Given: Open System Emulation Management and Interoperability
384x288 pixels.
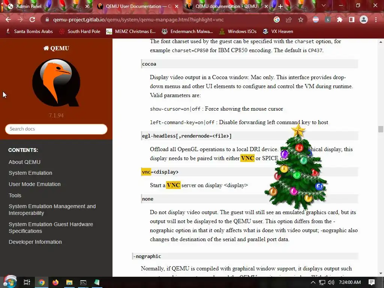Looking at the screenshot, I should coord(52,210).
